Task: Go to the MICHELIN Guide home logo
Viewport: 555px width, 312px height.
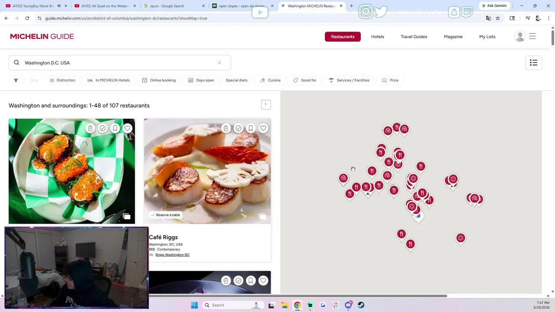Action: [42, 36]
